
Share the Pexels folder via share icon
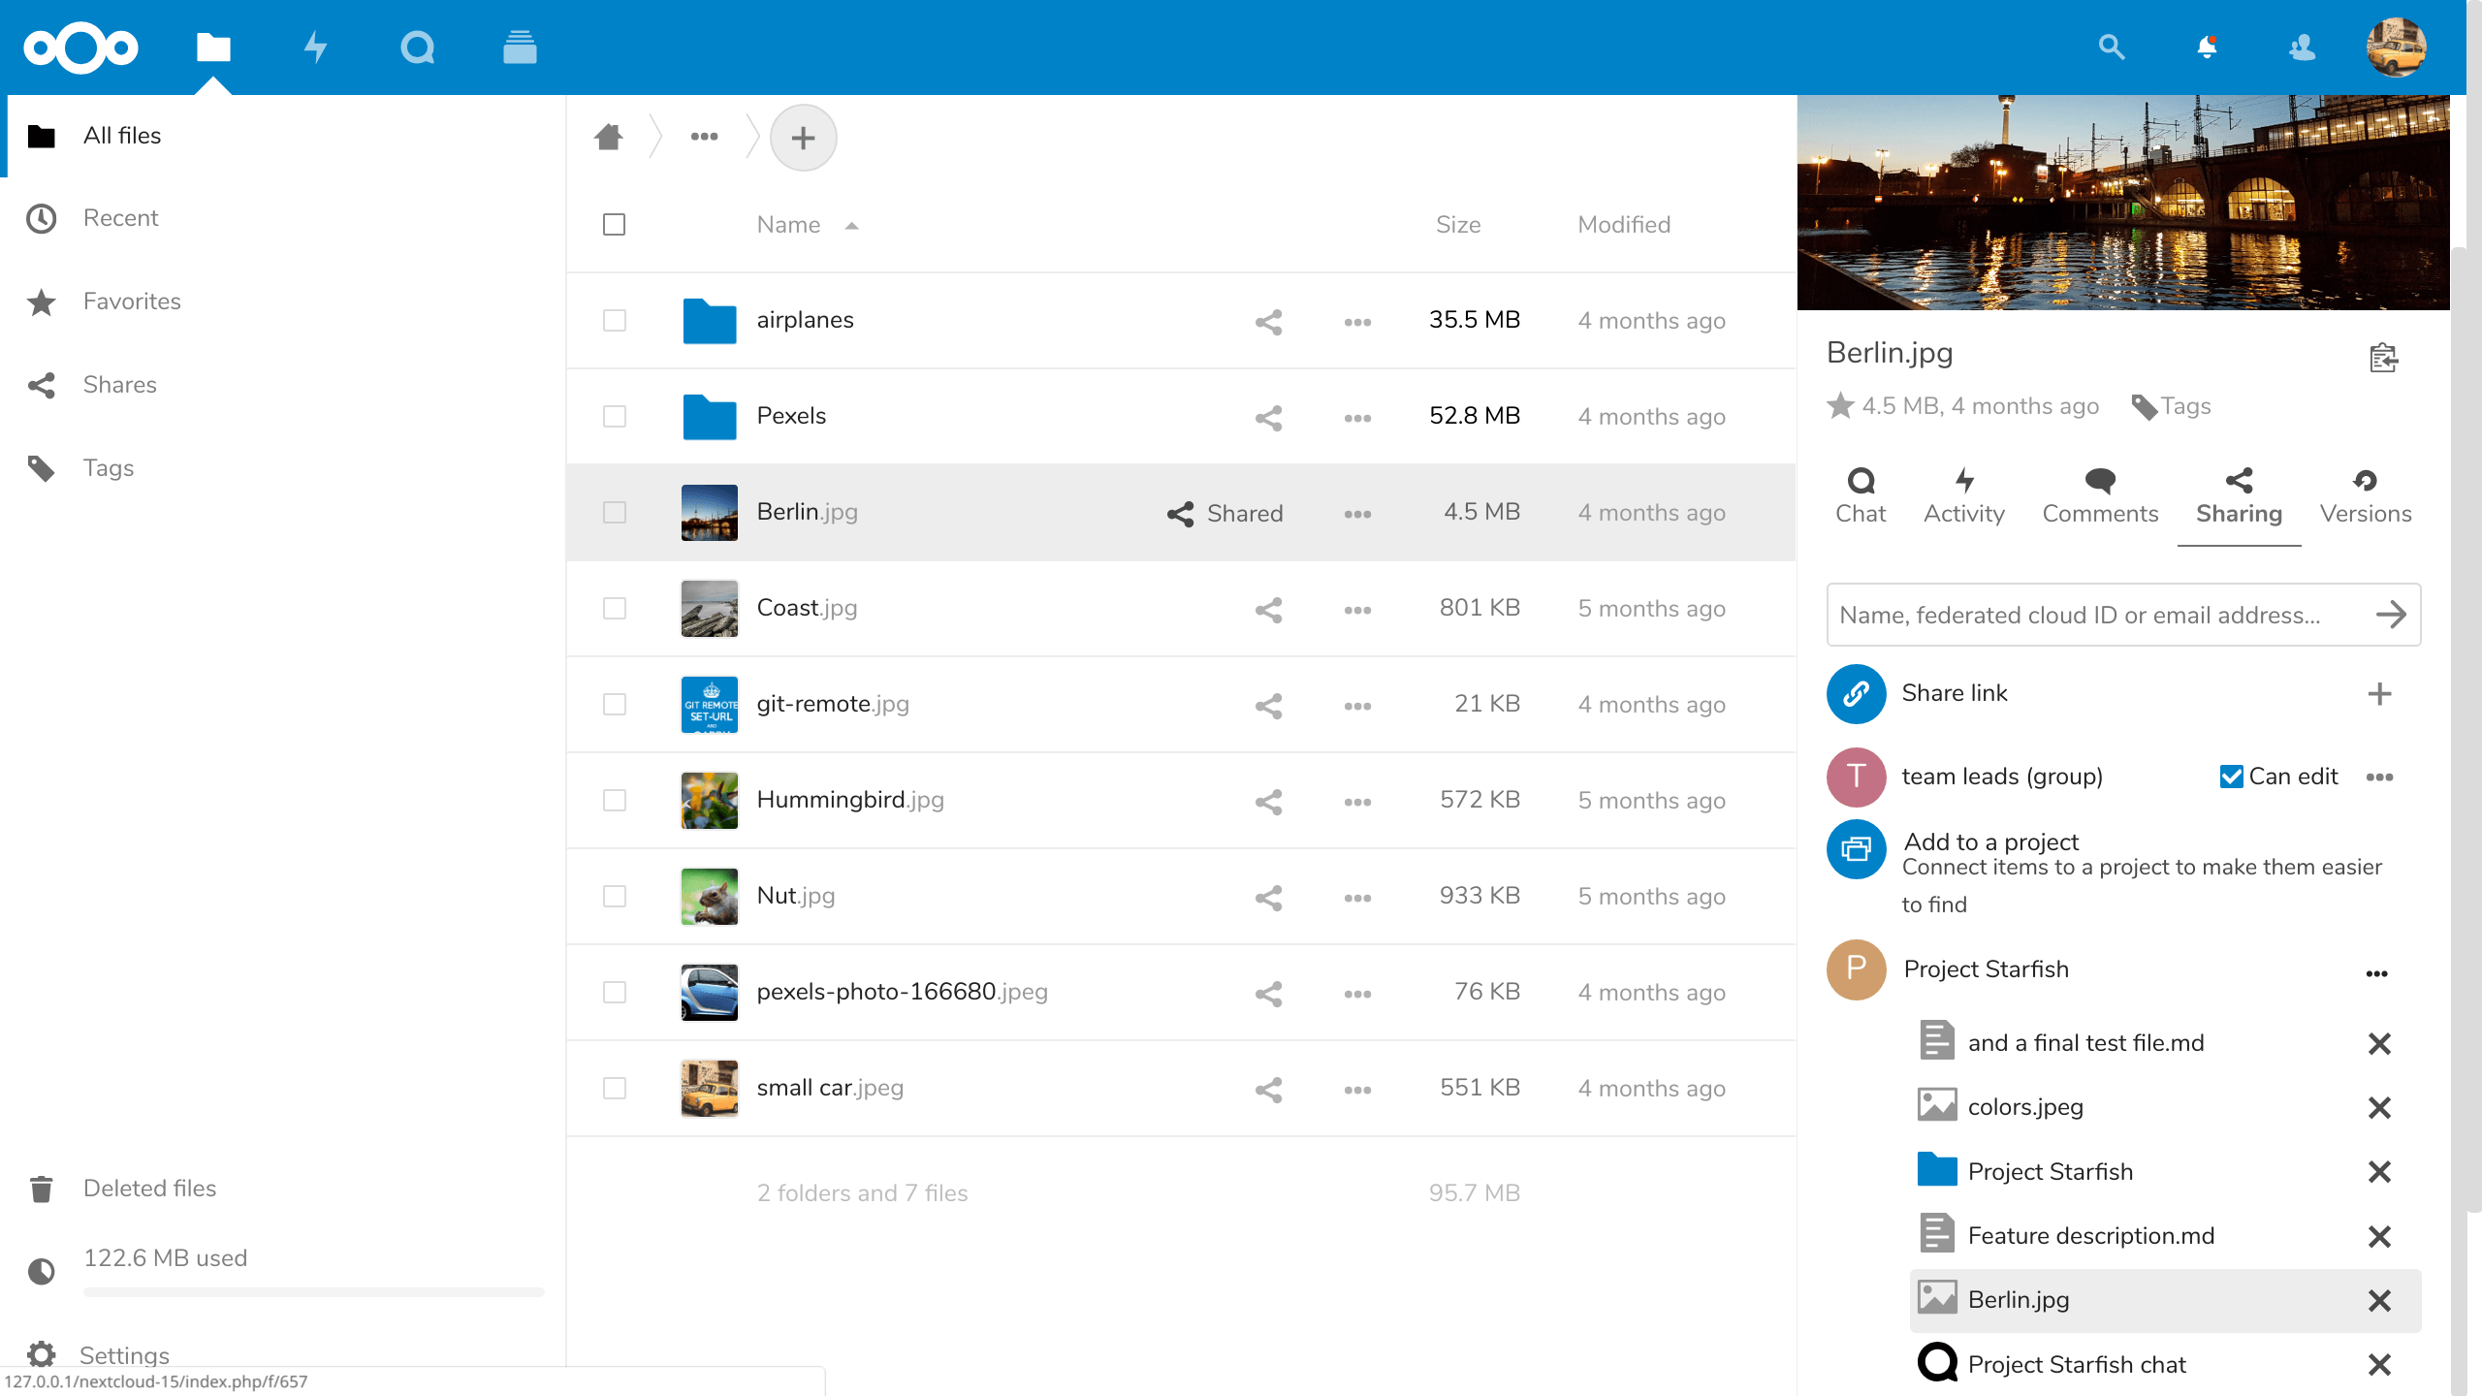point(1268,418)
